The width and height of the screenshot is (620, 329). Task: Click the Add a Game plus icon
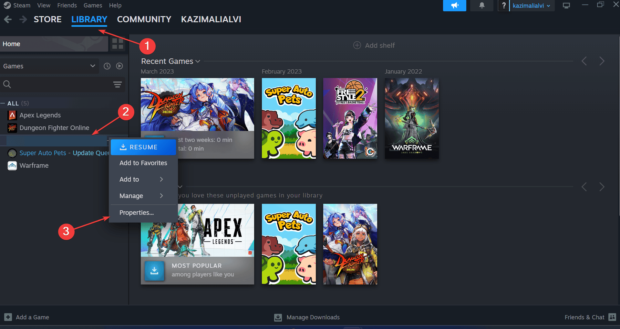coord(8,317)
